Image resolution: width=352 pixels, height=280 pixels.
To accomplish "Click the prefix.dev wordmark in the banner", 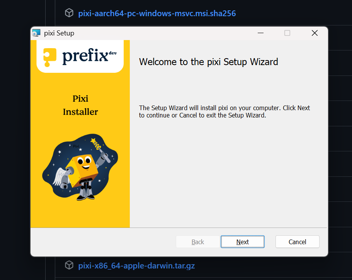I will click(x=89, y=56).
